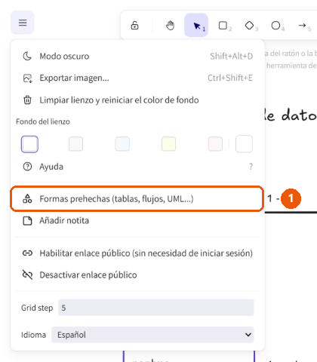
Task: Click the Ctrl+Shift+E shortcut label
Action: pos(230,78)
